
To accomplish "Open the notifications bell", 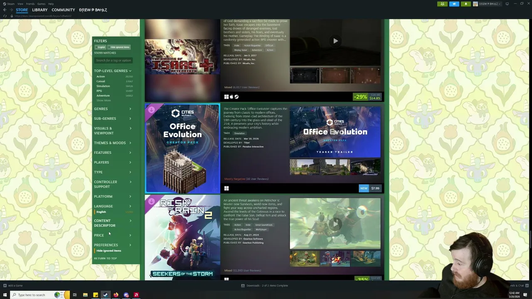I will click(465, 4).
